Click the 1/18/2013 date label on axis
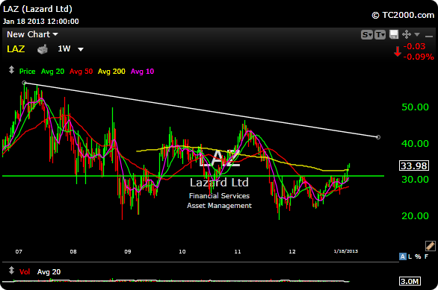Screen dimensions: 438x290 point(346,251)
